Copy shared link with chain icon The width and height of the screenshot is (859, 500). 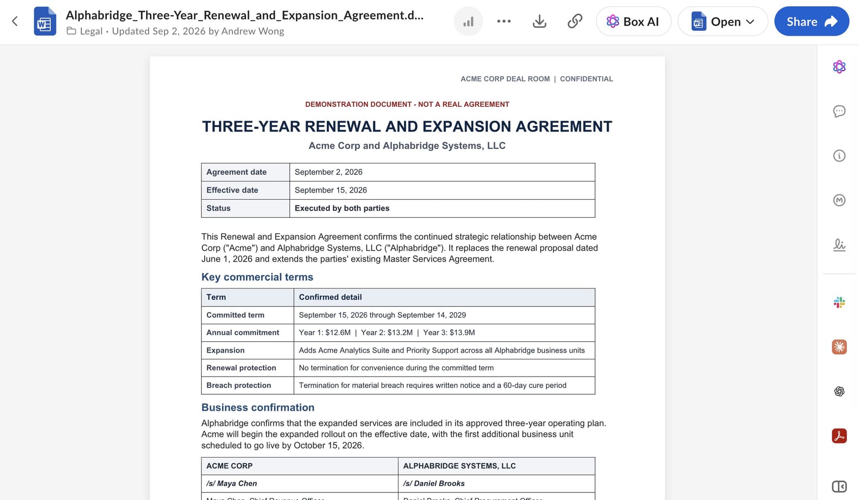click(575, 21)
